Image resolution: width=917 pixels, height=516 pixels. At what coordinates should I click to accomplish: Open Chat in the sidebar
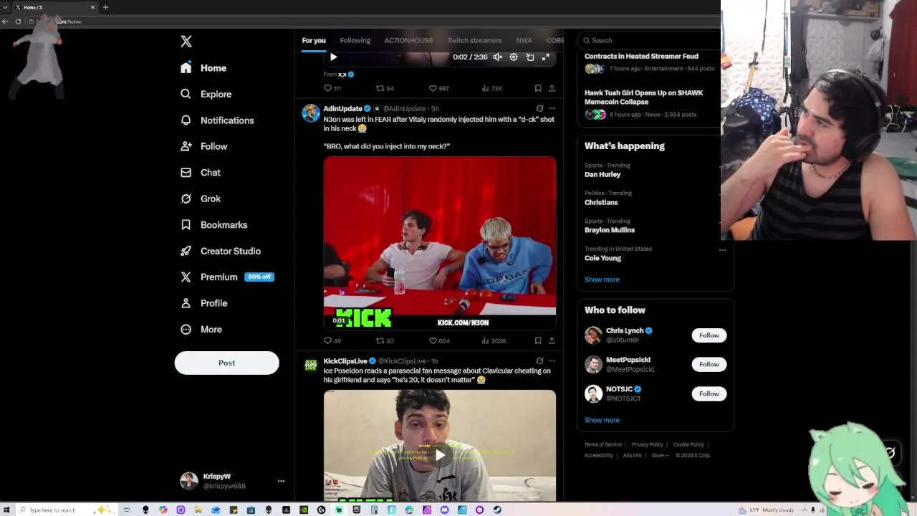[201, 173]
